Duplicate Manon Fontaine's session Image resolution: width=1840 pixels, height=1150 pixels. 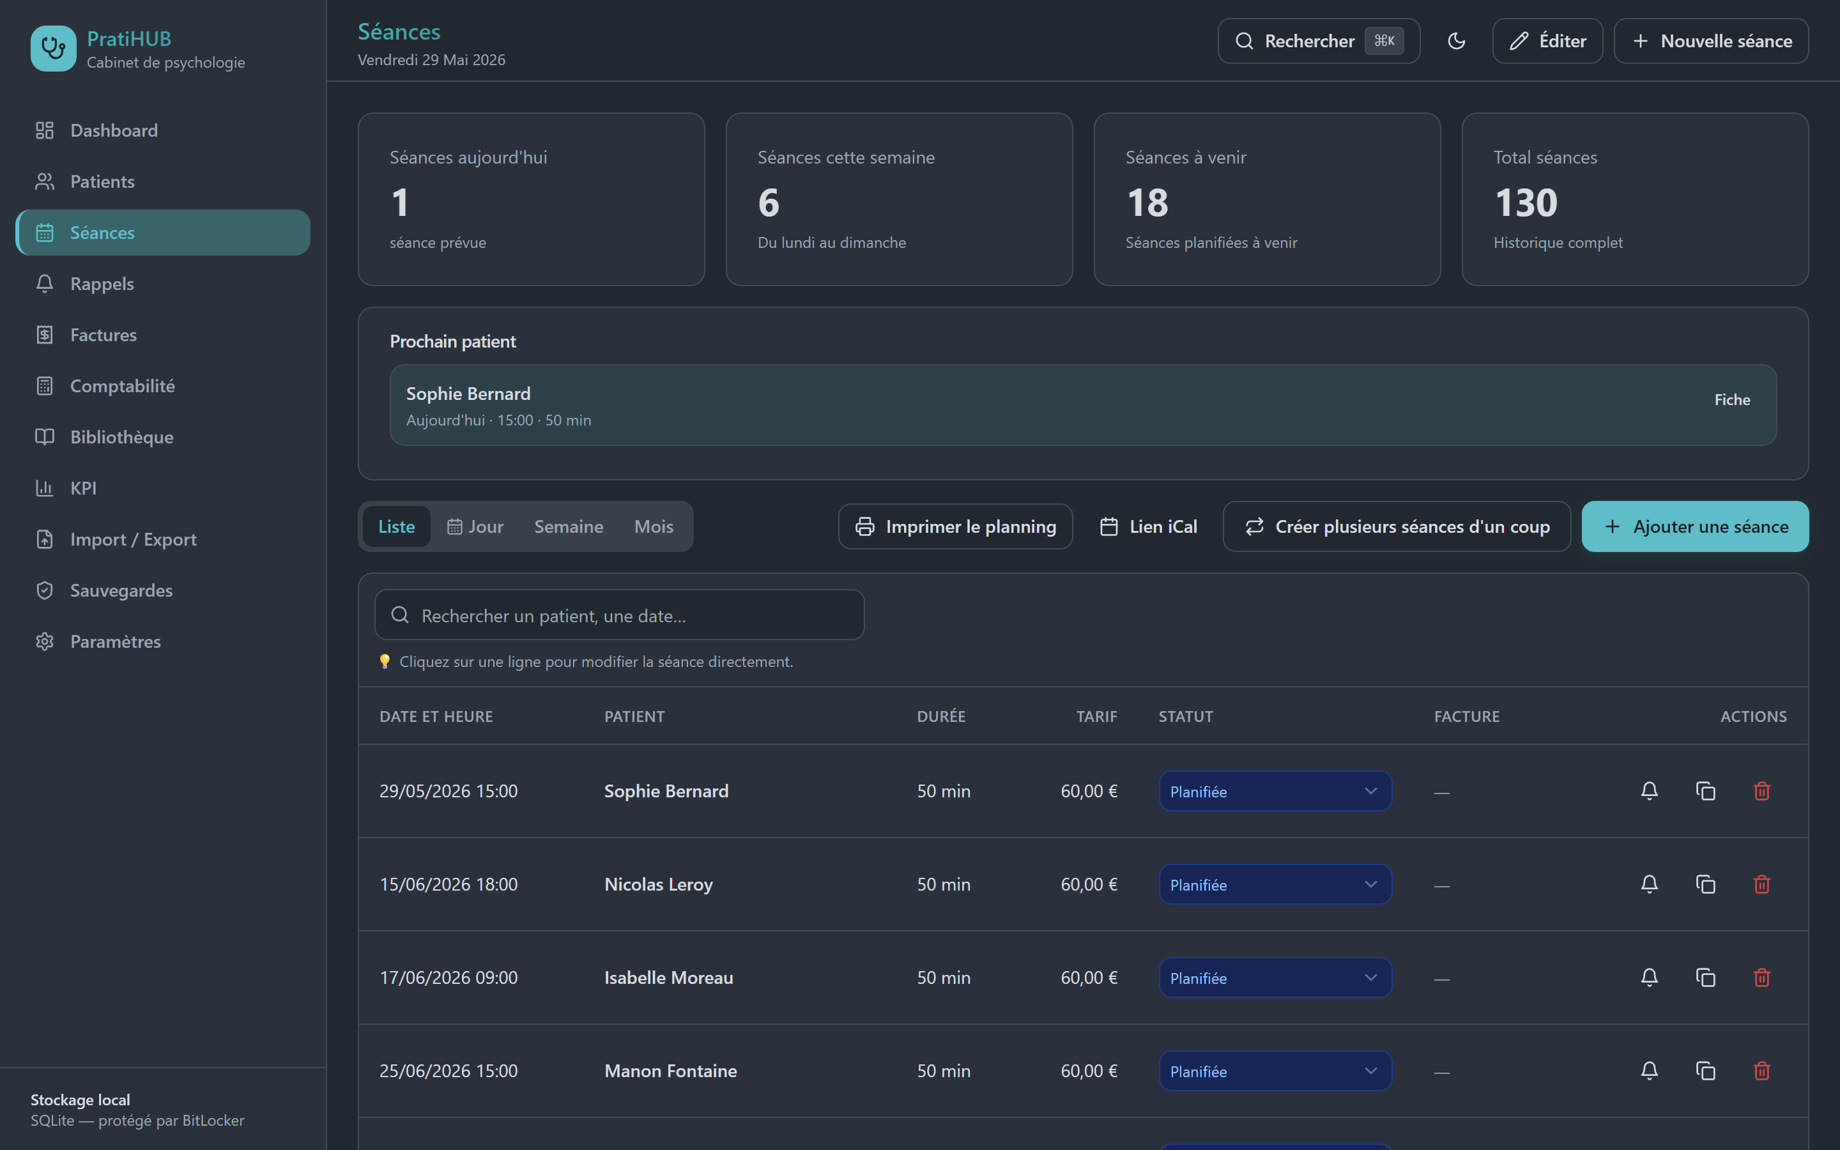1705,1071
